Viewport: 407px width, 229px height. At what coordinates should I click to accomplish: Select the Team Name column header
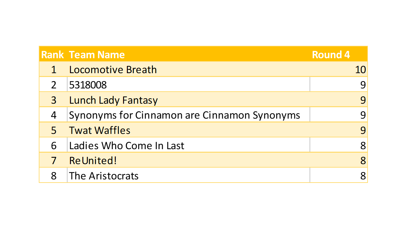pyautogui.click(x=97, y=55)
